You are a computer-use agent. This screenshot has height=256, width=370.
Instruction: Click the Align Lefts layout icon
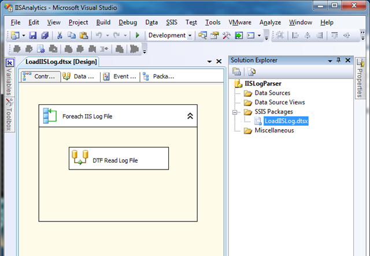pyautogui.click(x=295, y=36)
